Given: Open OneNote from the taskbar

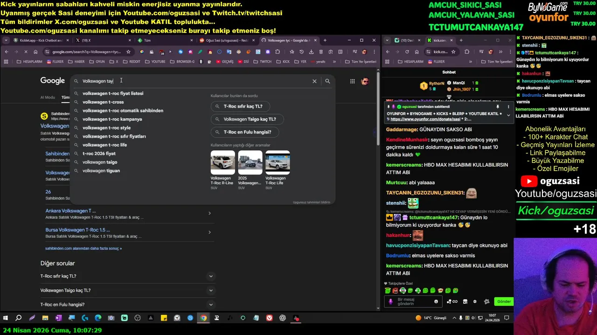Looking at the screenshot, I should coord(58,318).
